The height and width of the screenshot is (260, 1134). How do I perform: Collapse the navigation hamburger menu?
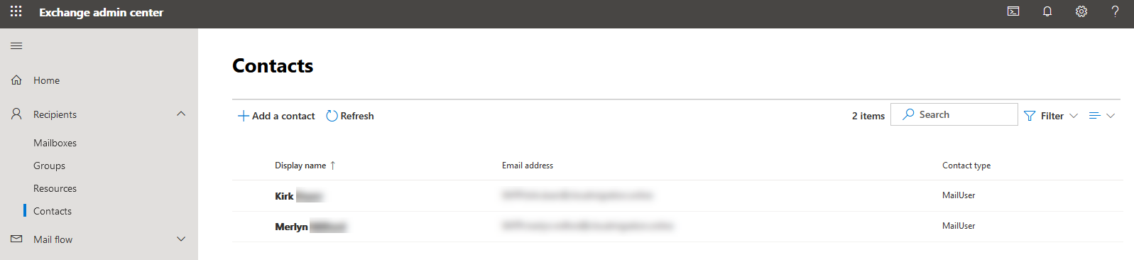(x=16, y=46)
